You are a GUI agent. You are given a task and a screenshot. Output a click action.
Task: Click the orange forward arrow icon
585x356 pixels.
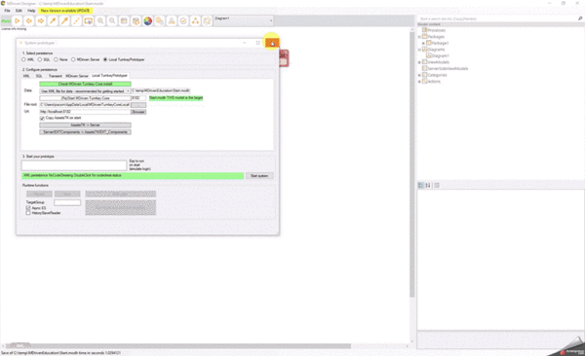click(x=41, y=21)
